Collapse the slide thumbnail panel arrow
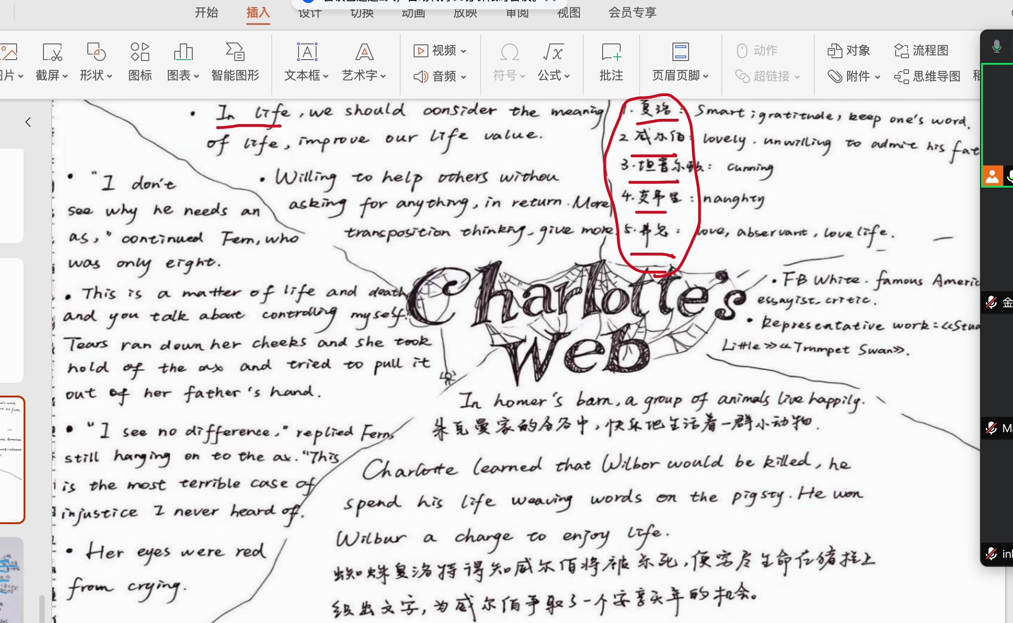The image size is (1013, 623). 28,122
